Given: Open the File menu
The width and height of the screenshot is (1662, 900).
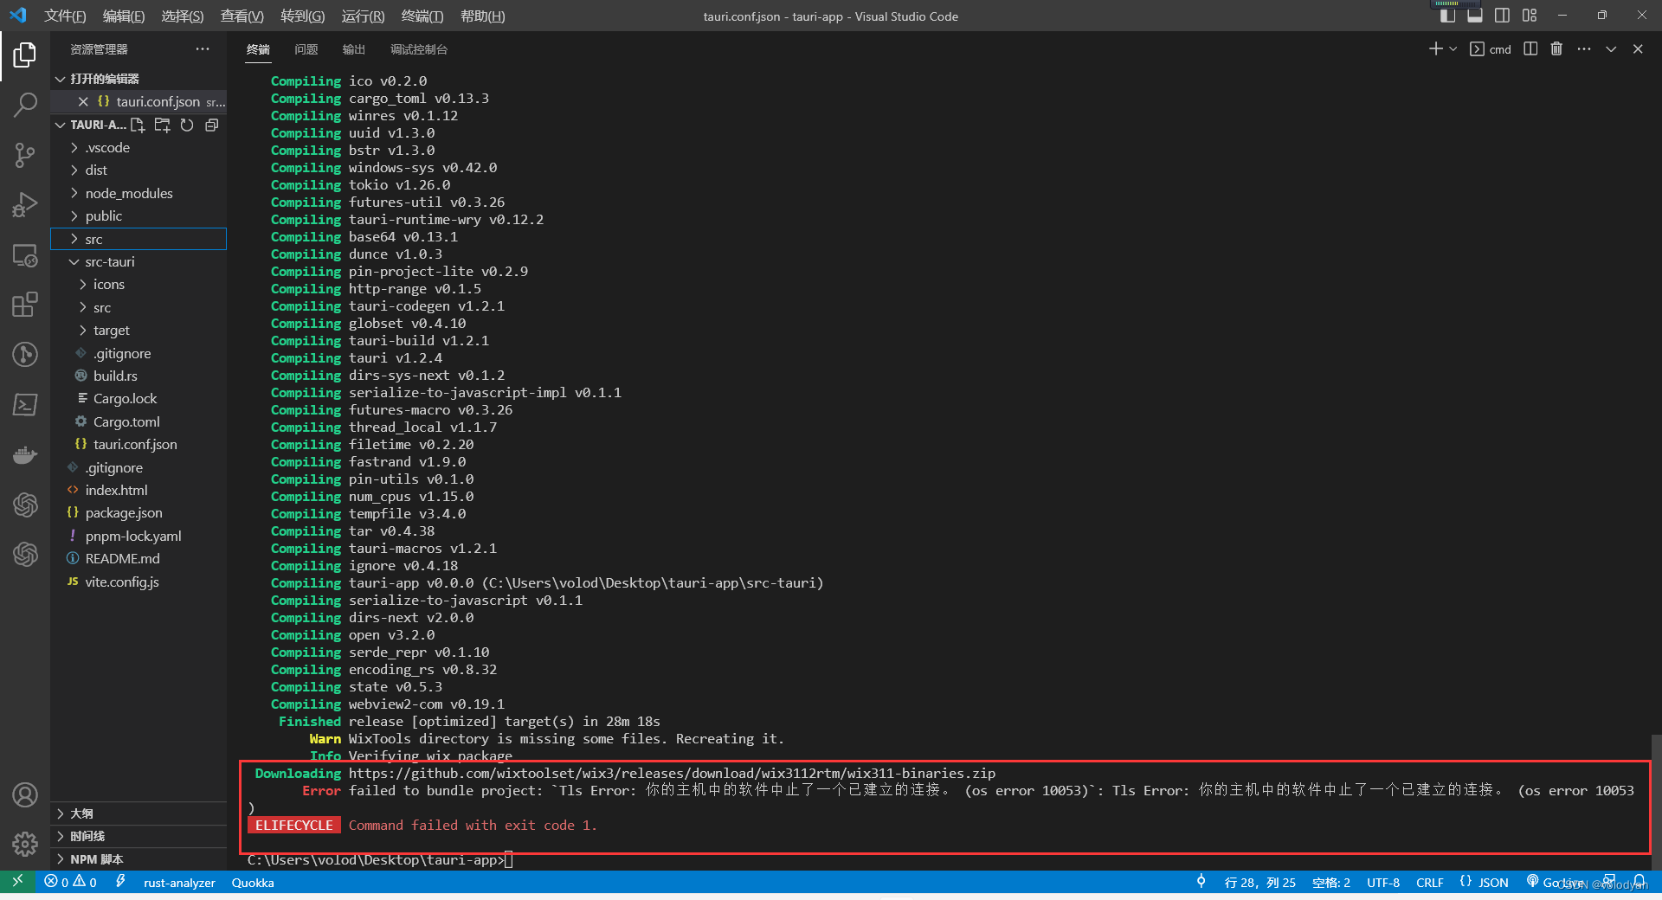Looking at the screenshot, I should tap(65, 16).
